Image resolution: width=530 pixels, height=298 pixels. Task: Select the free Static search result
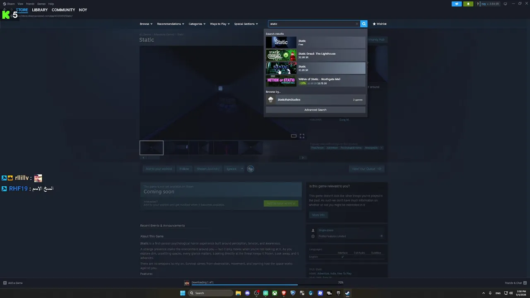pyautogui.click(x=316, y=42)
